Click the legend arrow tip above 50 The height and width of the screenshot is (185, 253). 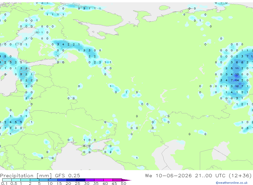(127, 180)
